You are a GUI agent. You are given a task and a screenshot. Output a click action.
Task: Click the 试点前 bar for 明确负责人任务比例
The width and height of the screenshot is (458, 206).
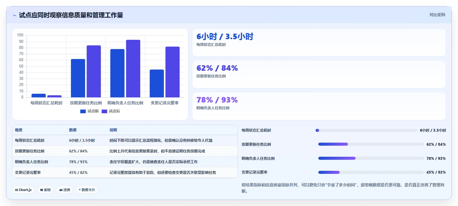click(117, 73)
